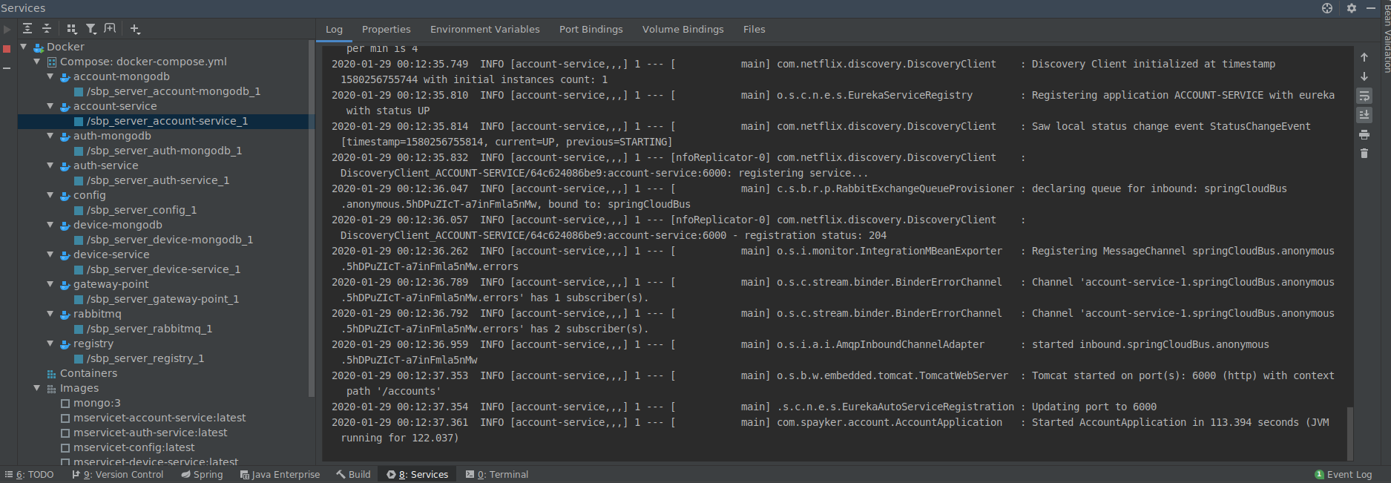Toggle scroll to end of log

pos(1364,115)
